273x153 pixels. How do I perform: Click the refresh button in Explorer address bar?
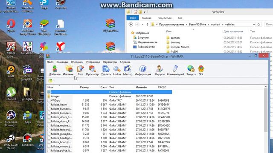pos(258,25)
